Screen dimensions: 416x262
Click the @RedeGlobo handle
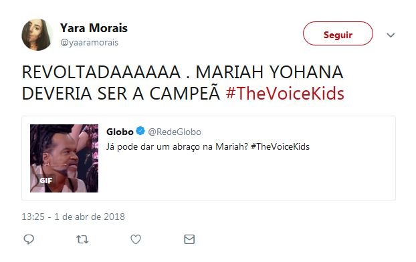click(175, 132)
